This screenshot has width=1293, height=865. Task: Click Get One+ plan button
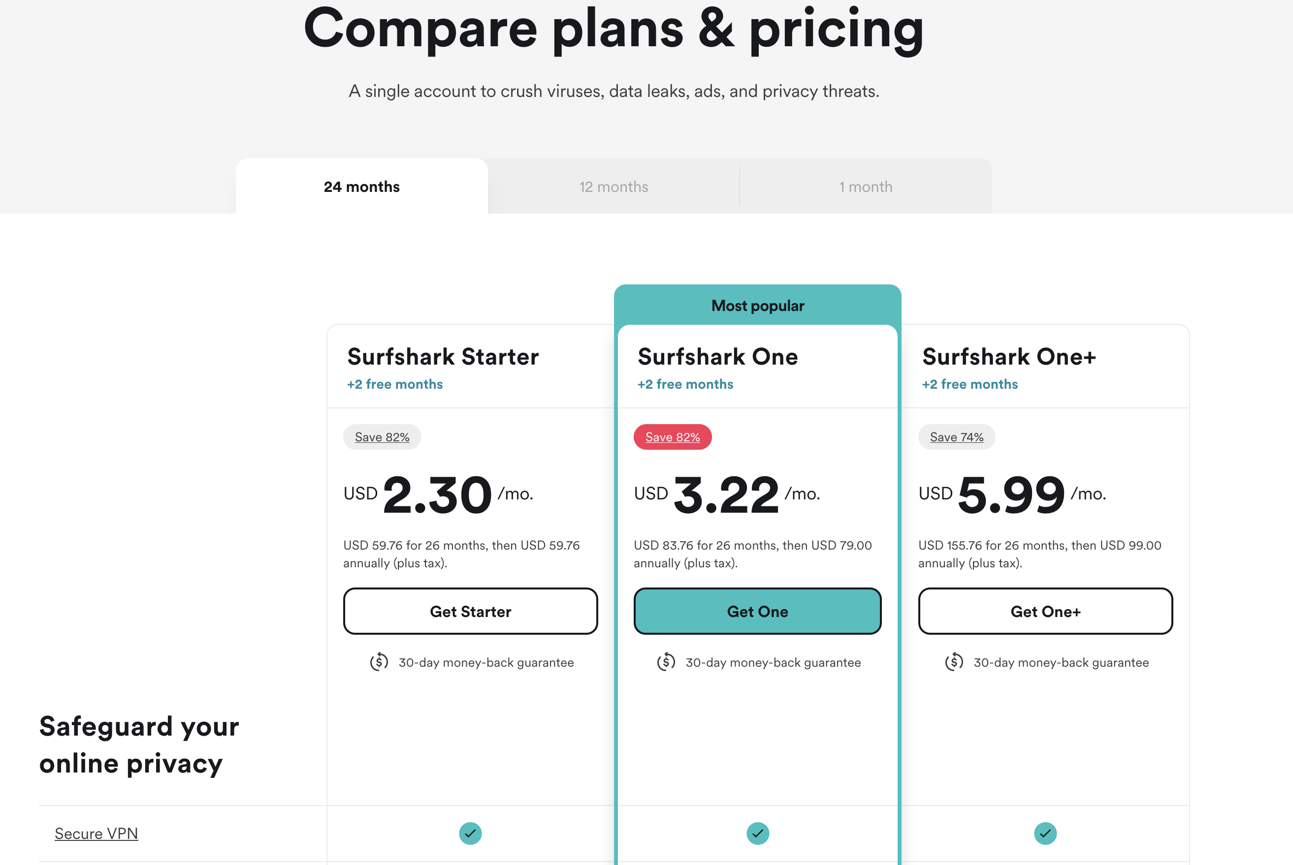pos(1045,611)
